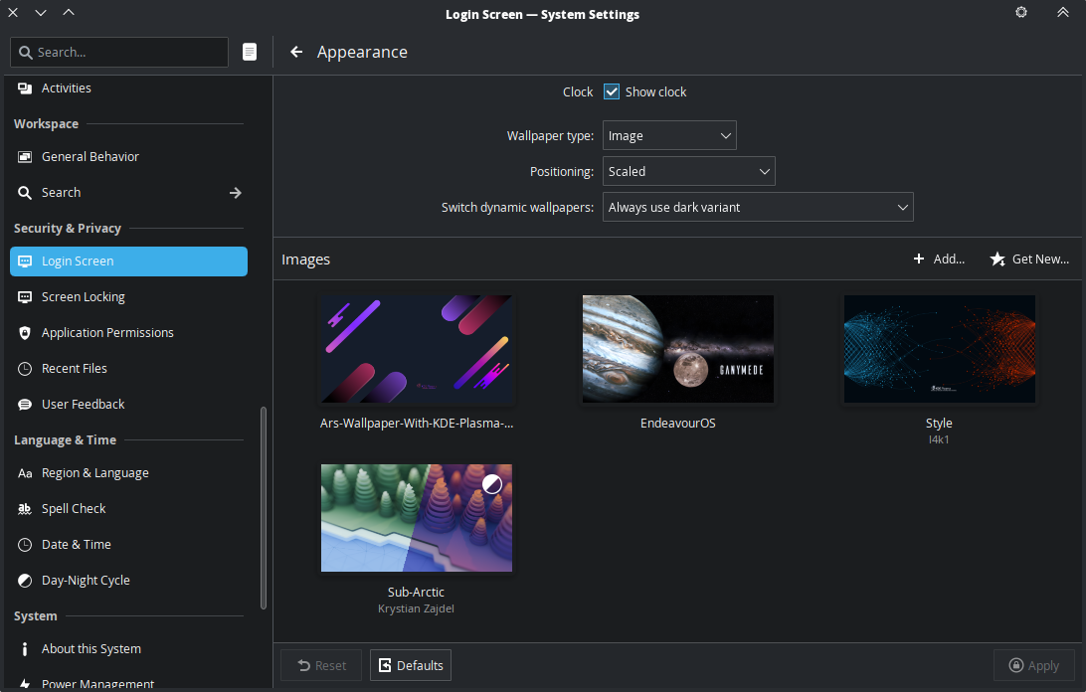Screen dimensions: 1086x692
Task: Click the User Feedback speech bubble icon
Action: click(25, 405)
